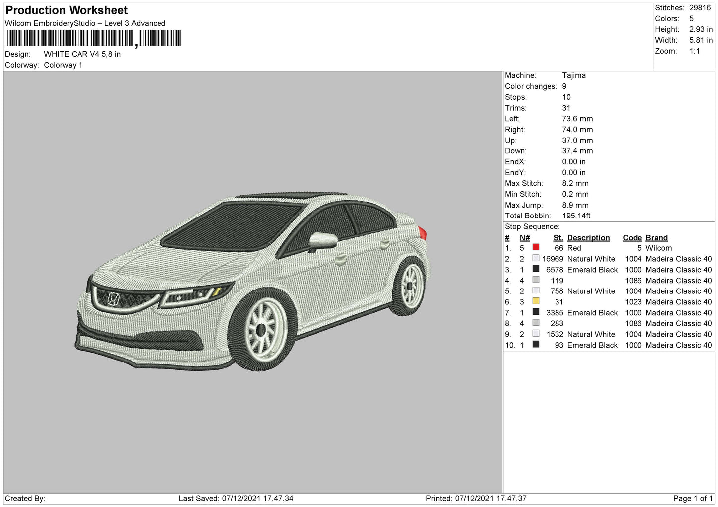Click the stitch count 283 in row 8
Image resolution: width=718 pixels, height=507 pixels.
pos(557,324)
